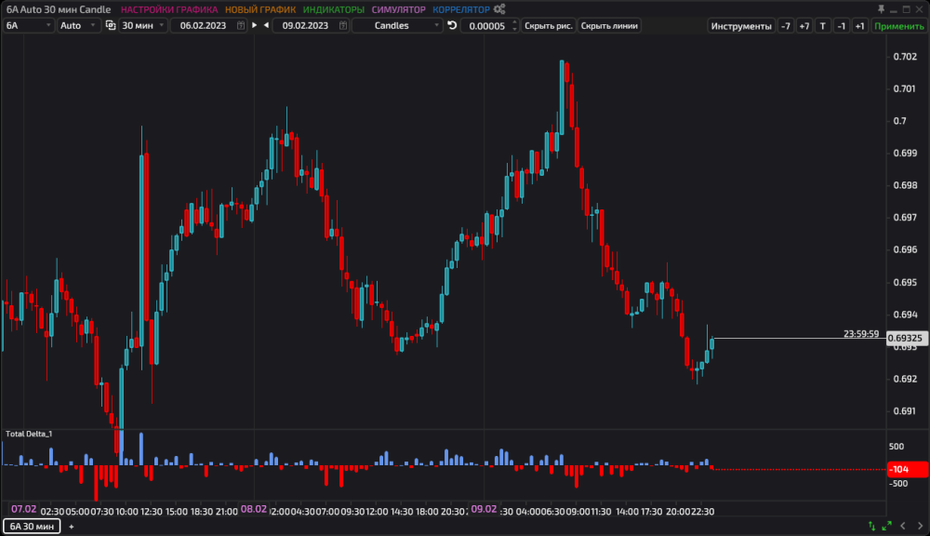Click the green expand arrows icon bottom right
Viewport: 930px width, 536px height.
[886, 526]
